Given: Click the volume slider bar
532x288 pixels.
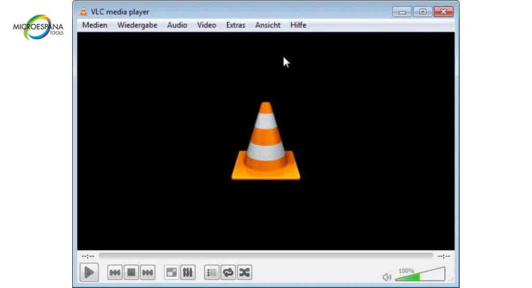Looking at the screenshot, I should pyautogui.click(x=421, y=276).
